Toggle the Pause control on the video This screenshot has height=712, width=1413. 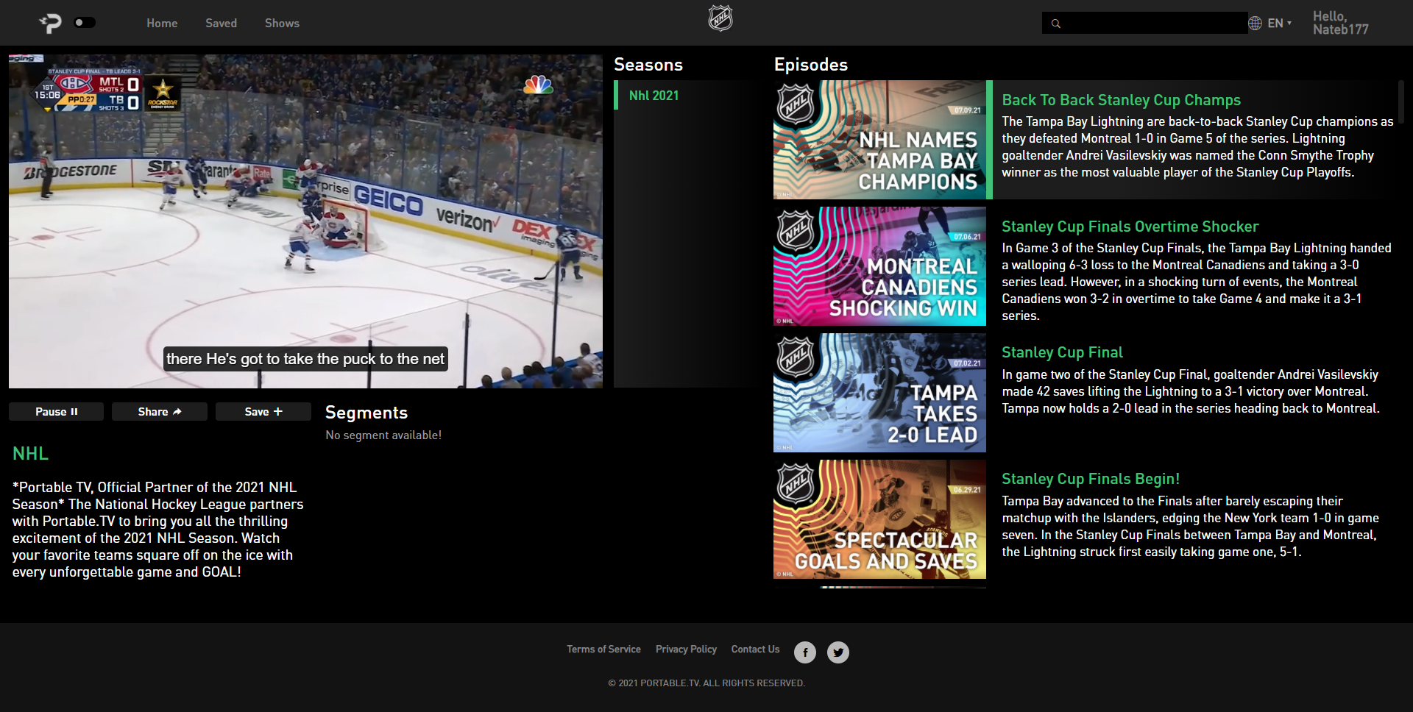point(56,411)
